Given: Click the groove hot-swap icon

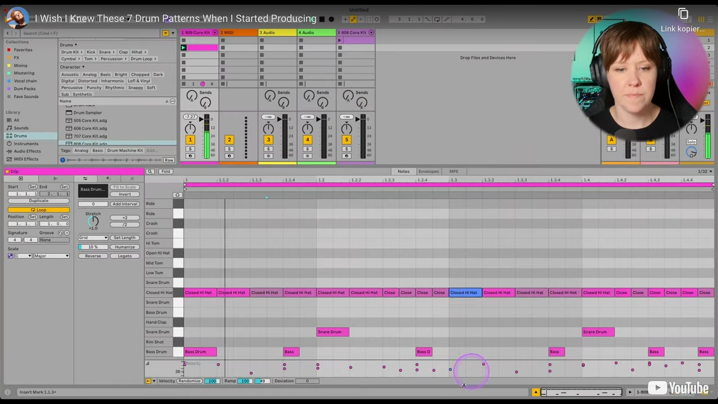Looking at the screenshot, I should [x=61, y=233].
